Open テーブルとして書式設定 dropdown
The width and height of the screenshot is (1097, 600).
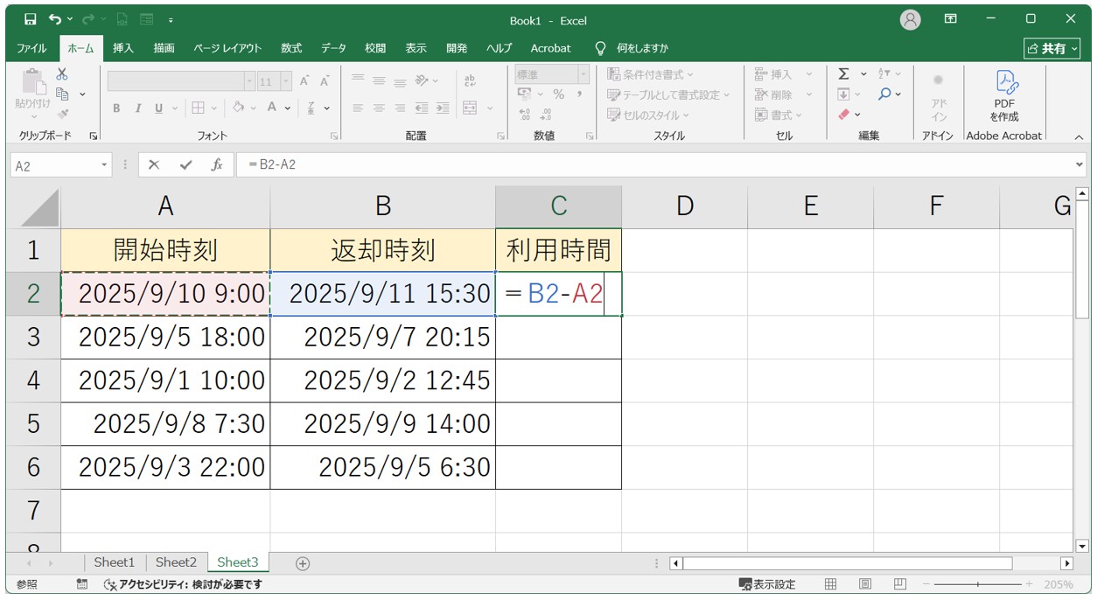[668, 94]
